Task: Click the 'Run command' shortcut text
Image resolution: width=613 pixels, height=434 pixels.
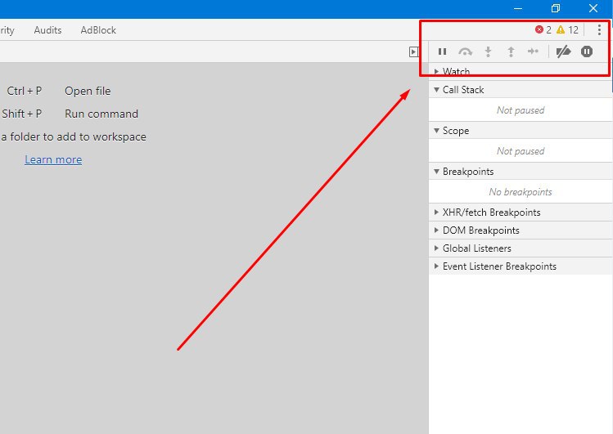Action: pos(101,114)
